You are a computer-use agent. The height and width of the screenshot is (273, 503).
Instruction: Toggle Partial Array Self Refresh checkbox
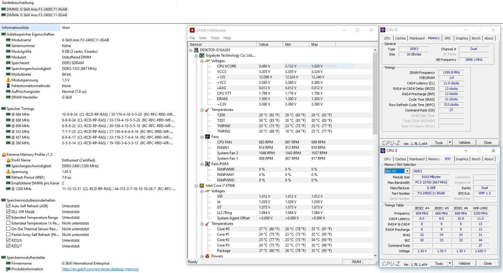click(8, 235)
